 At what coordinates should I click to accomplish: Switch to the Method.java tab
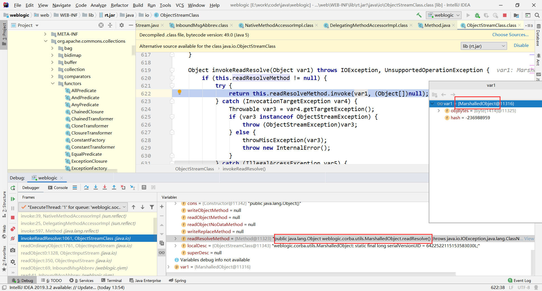[437, 25]
